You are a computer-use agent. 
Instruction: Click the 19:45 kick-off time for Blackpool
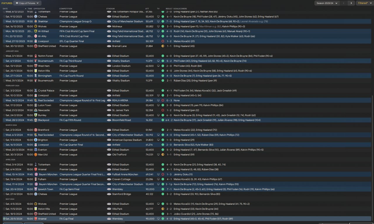(30, 120)
